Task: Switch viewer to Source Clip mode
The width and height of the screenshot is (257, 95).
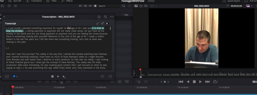Action: coord(136,6)
